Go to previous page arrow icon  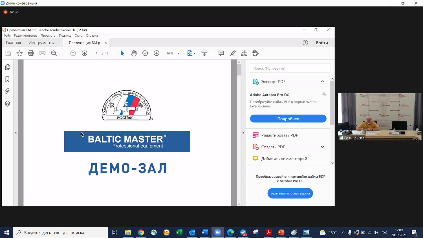pyautogui.click(x=73, y=53)
